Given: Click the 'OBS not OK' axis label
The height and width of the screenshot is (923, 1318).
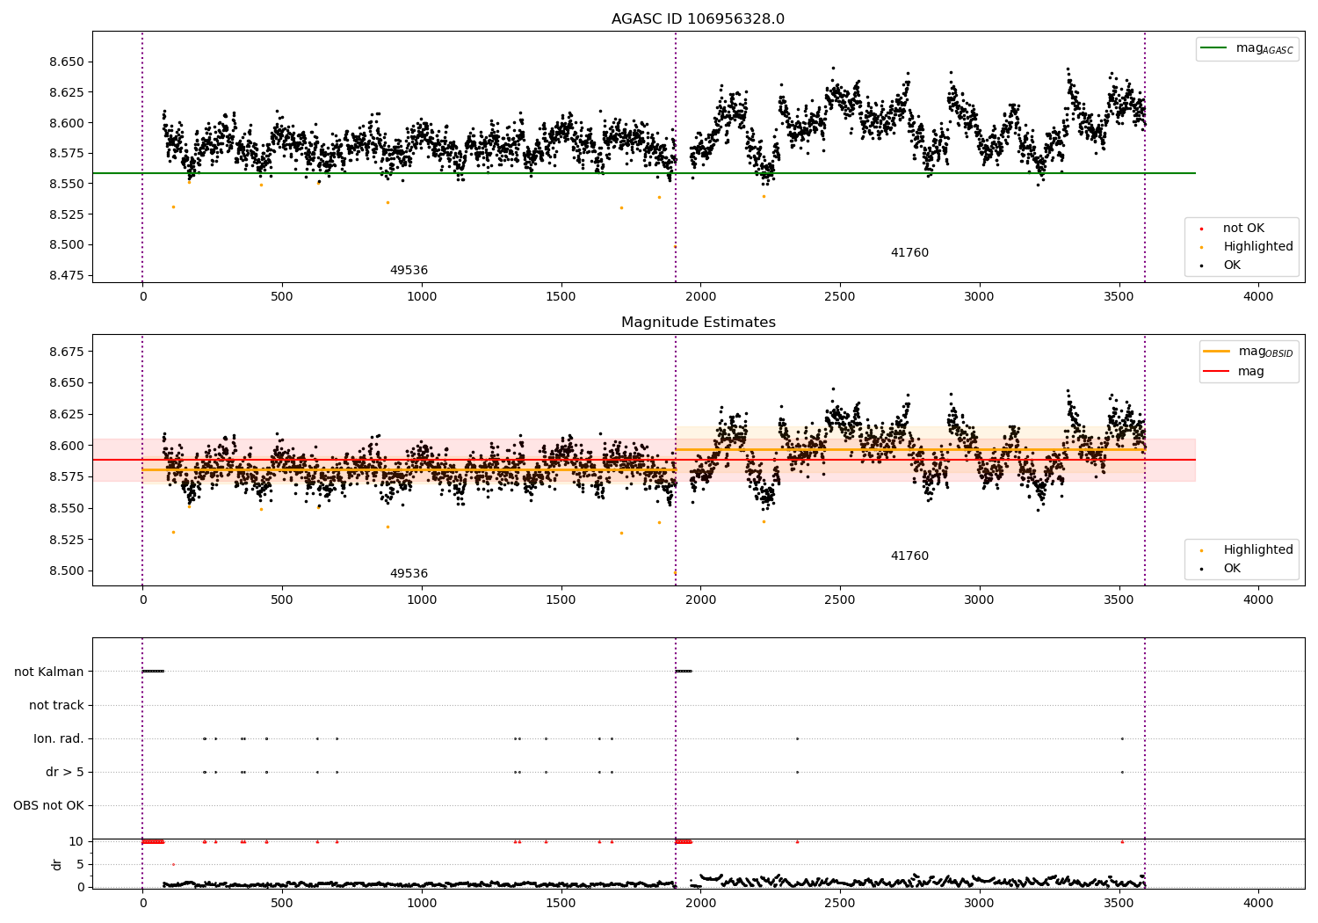Looking at the screenshot, I should pos(48,806).
